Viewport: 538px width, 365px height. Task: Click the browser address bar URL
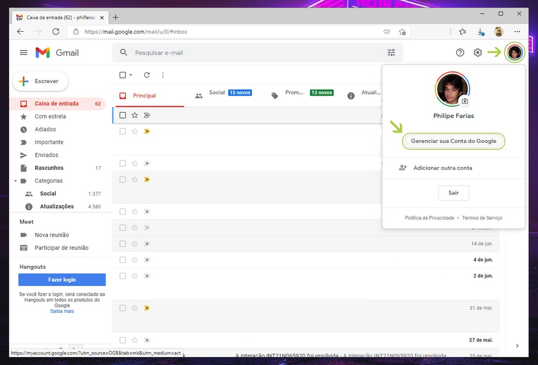pos(136,32)
